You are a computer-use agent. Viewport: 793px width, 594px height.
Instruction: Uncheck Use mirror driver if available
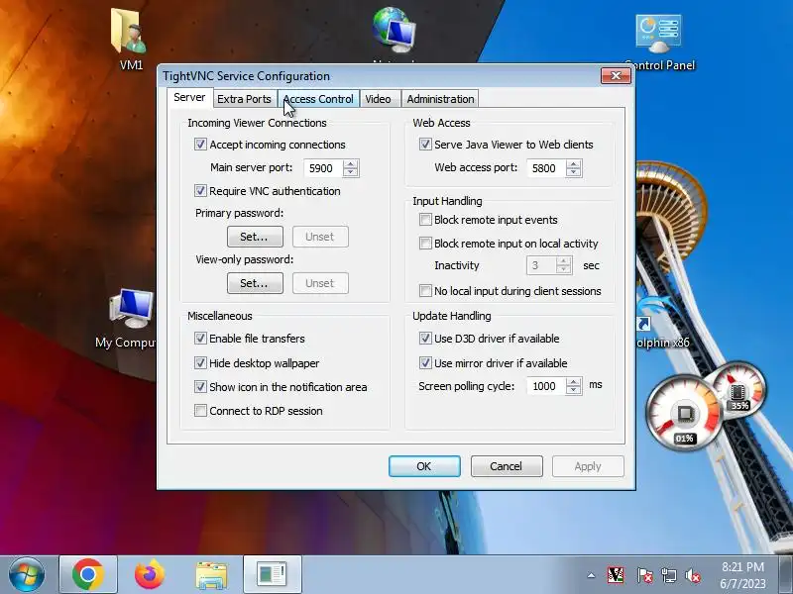425,362
